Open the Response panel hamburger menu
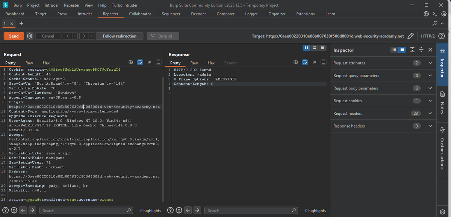This screenshot has height=217, width=451. [x=324, y=62]
